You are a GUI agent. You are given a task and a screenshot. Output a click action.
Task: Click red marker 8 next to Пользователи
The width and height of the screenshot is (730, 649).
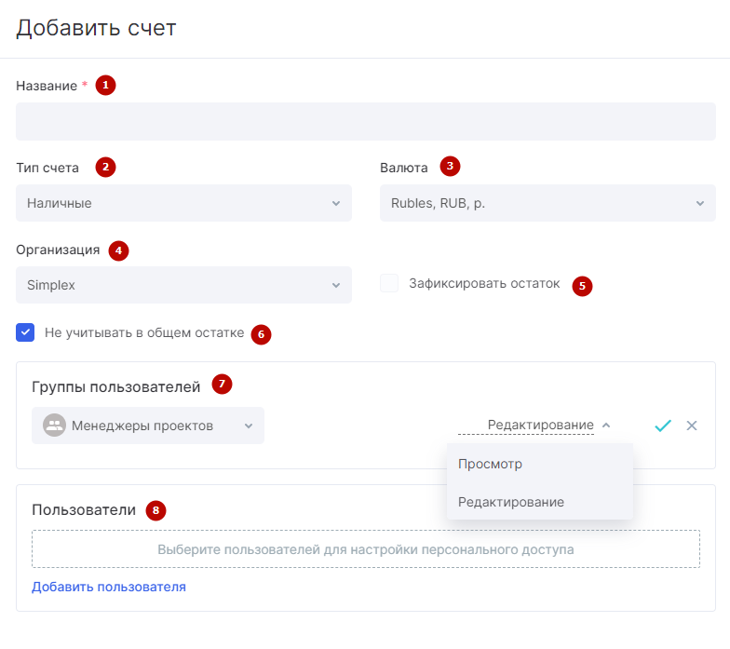tap(156, 510)
